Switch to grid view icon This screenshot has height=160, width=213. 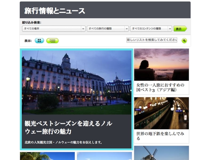click(x=39, y=41)
